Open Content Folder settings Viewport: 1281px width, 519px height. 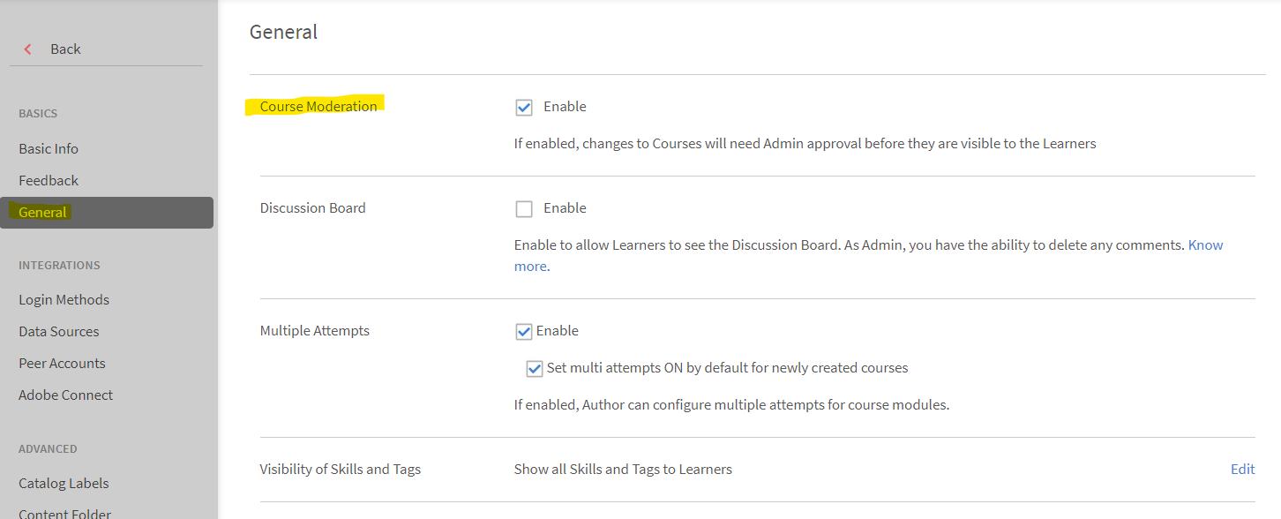click(x=64, y=514)
